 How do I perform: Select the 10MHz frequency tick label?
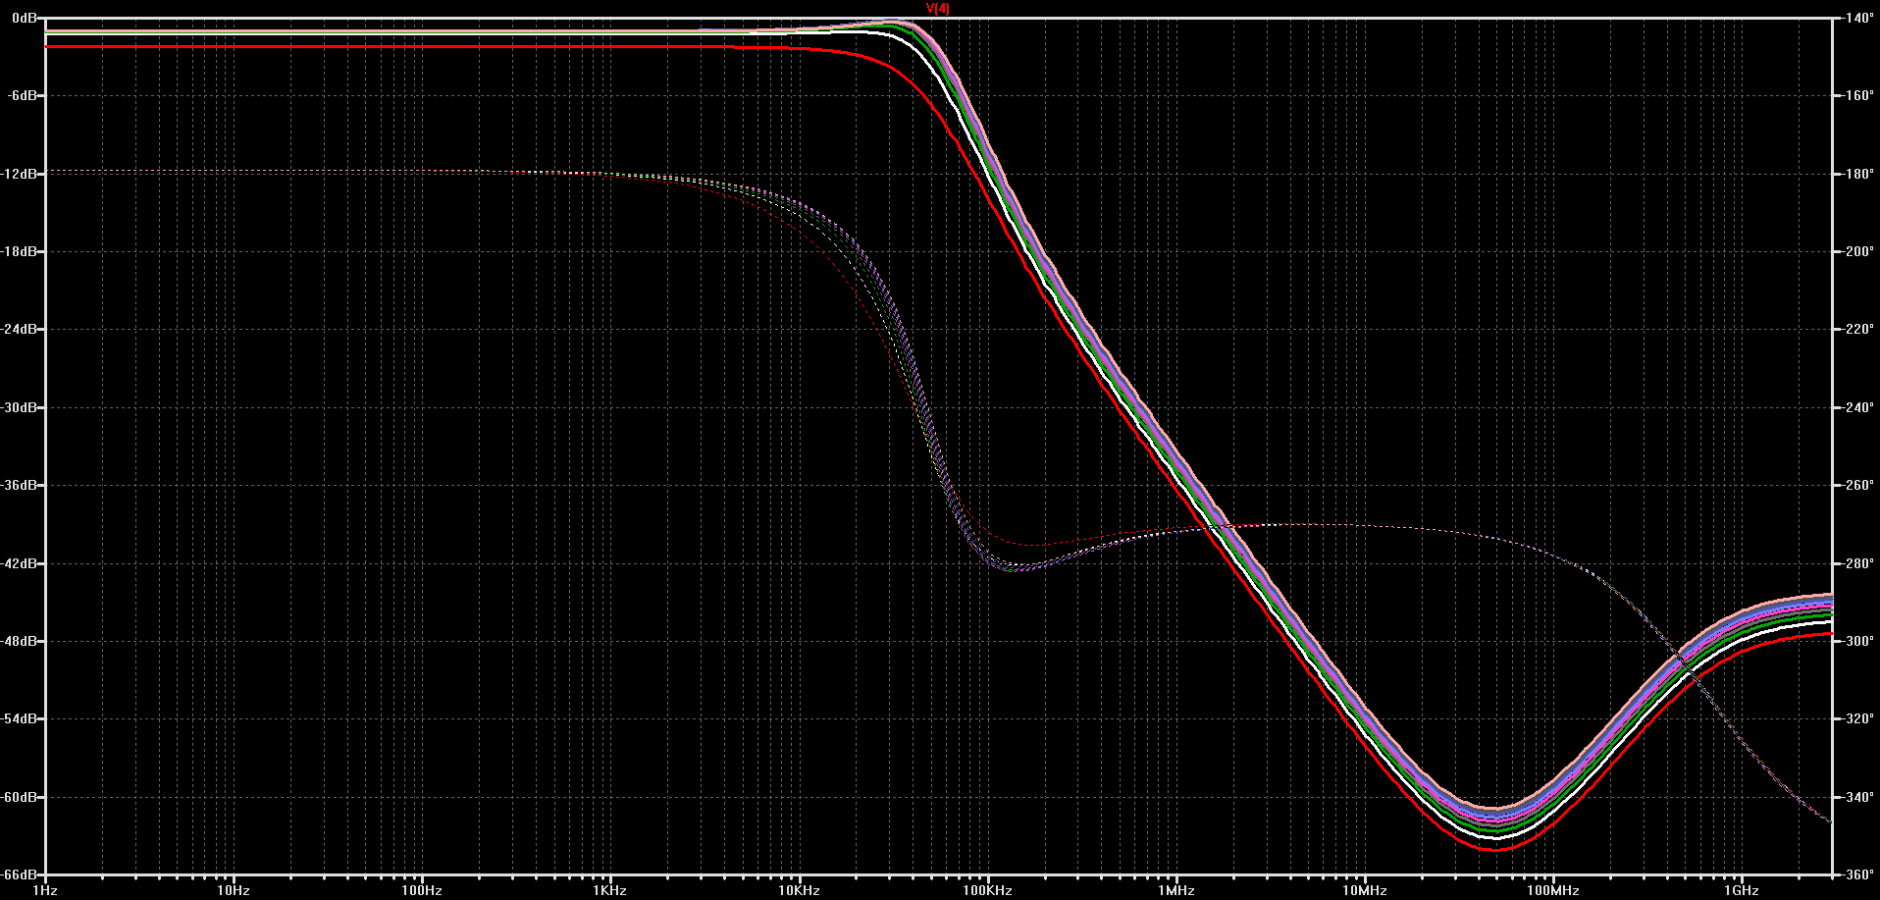click(x=1365, y=890)
